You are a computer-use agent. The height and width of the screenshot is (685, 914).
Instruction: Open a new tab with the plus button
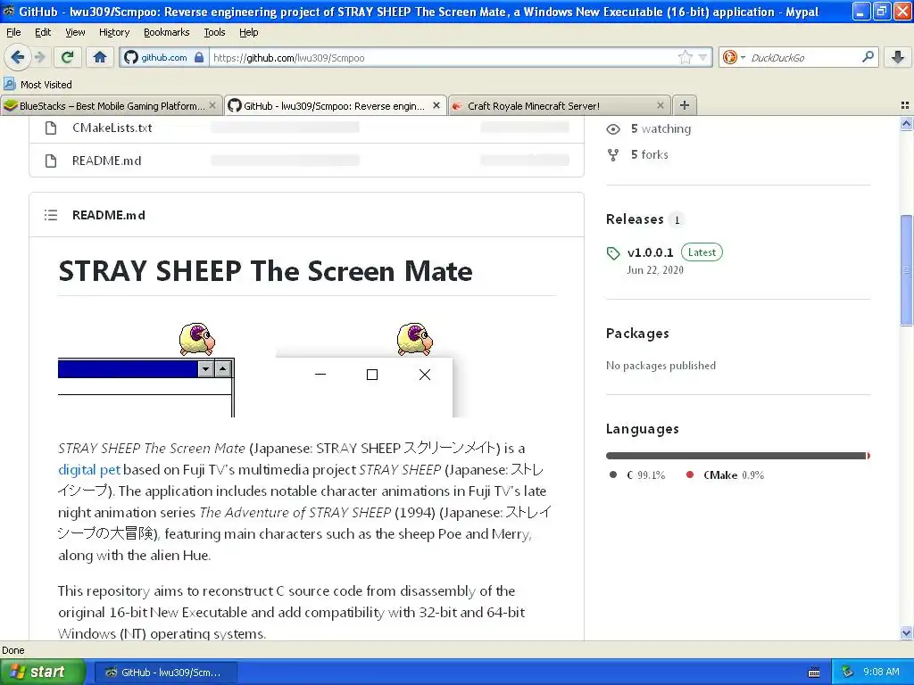click(x=685, y=105)
